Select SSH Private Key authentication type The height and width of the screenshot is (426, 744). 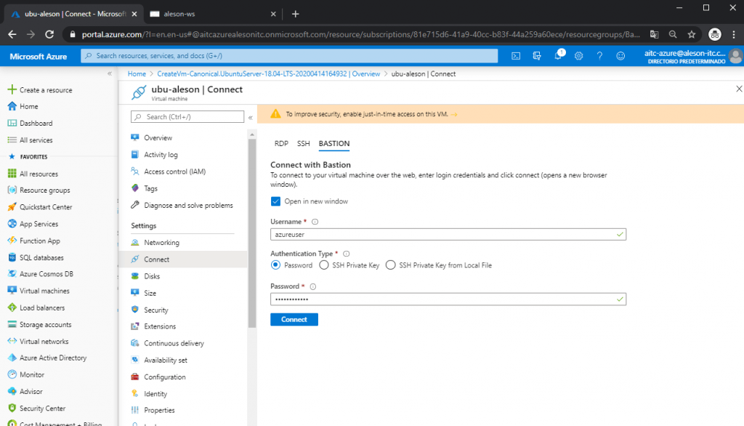(x=324, y=265)
